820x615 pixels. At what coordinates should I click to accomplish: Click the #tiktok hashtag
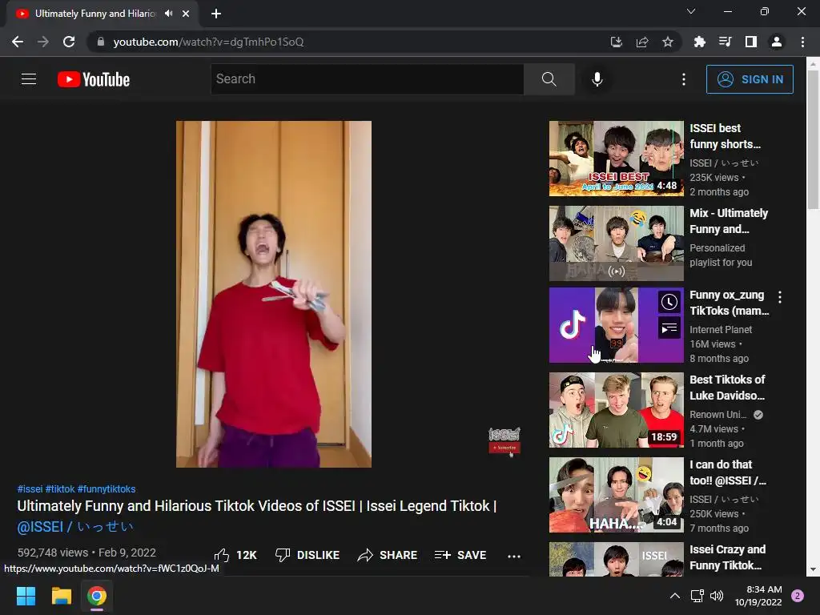[x=60, y=489]
